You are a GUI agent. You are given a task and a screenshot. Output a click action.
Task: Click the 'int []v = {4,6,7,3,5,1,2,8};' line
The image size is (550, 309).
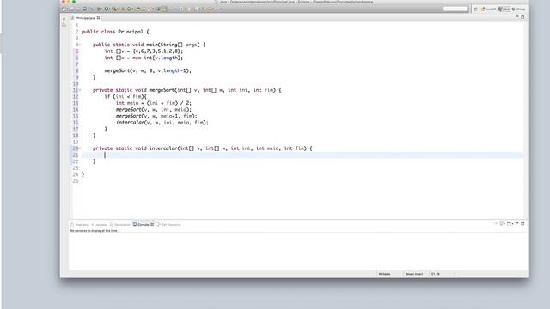[144, 51]
